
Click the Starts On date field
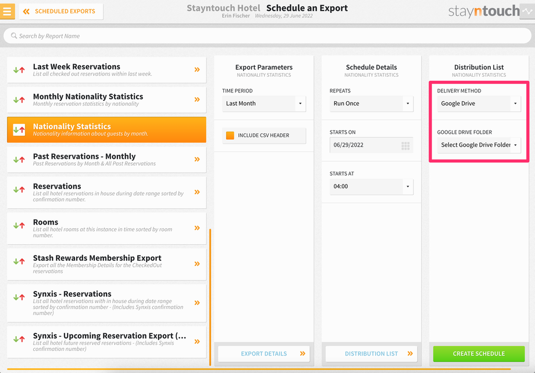(x=371, y=145)
